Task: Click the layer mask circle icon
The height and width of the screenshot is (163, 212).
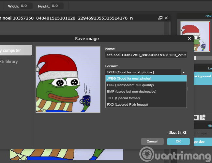Action: click(x=196, y=117)
